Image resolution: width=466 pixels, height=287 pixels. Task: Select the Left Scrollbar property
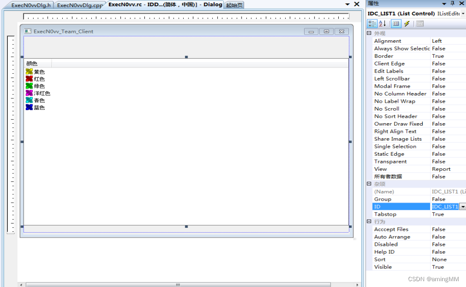[x=419, y=79]
